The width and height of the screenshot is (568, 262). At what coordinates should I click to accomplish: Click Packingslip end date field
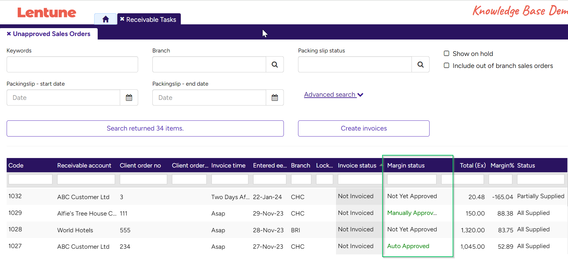209,98
